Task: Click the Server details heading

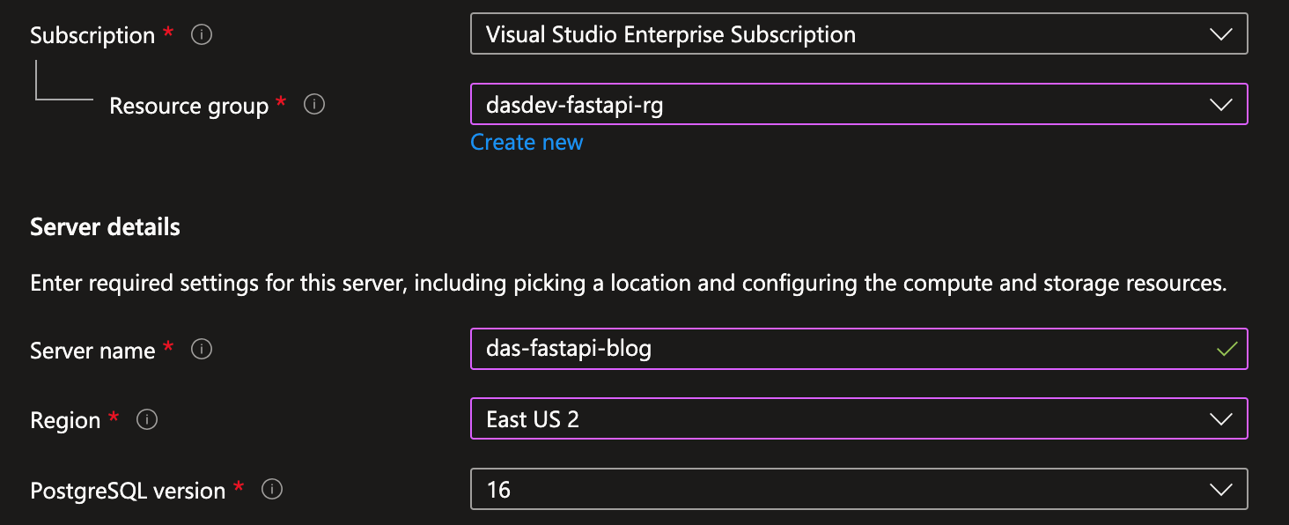Action: tap(104, 226)
